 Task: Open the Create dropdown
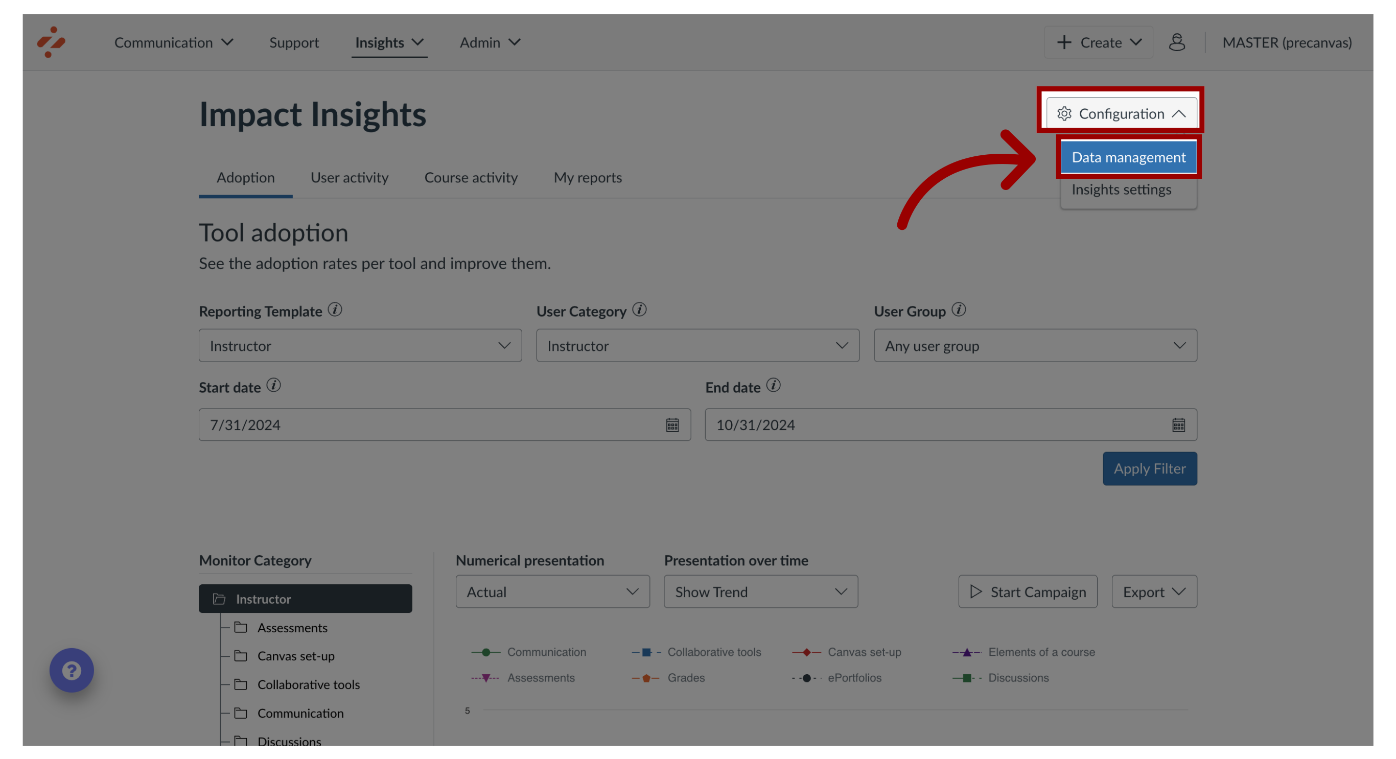(1099, 42)
